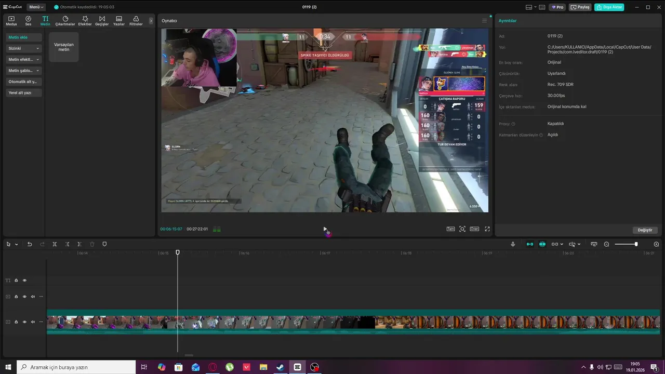Image resolution: width=665 pixels, height=374 pixels.
Task: Toggle auto snapping
Action: [x=542, y=244]
